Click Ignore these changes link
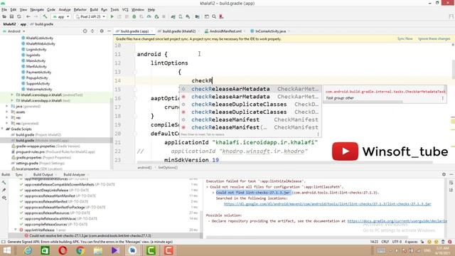The image size is (455, 256). pyautogui.click(x=434, y=38)
